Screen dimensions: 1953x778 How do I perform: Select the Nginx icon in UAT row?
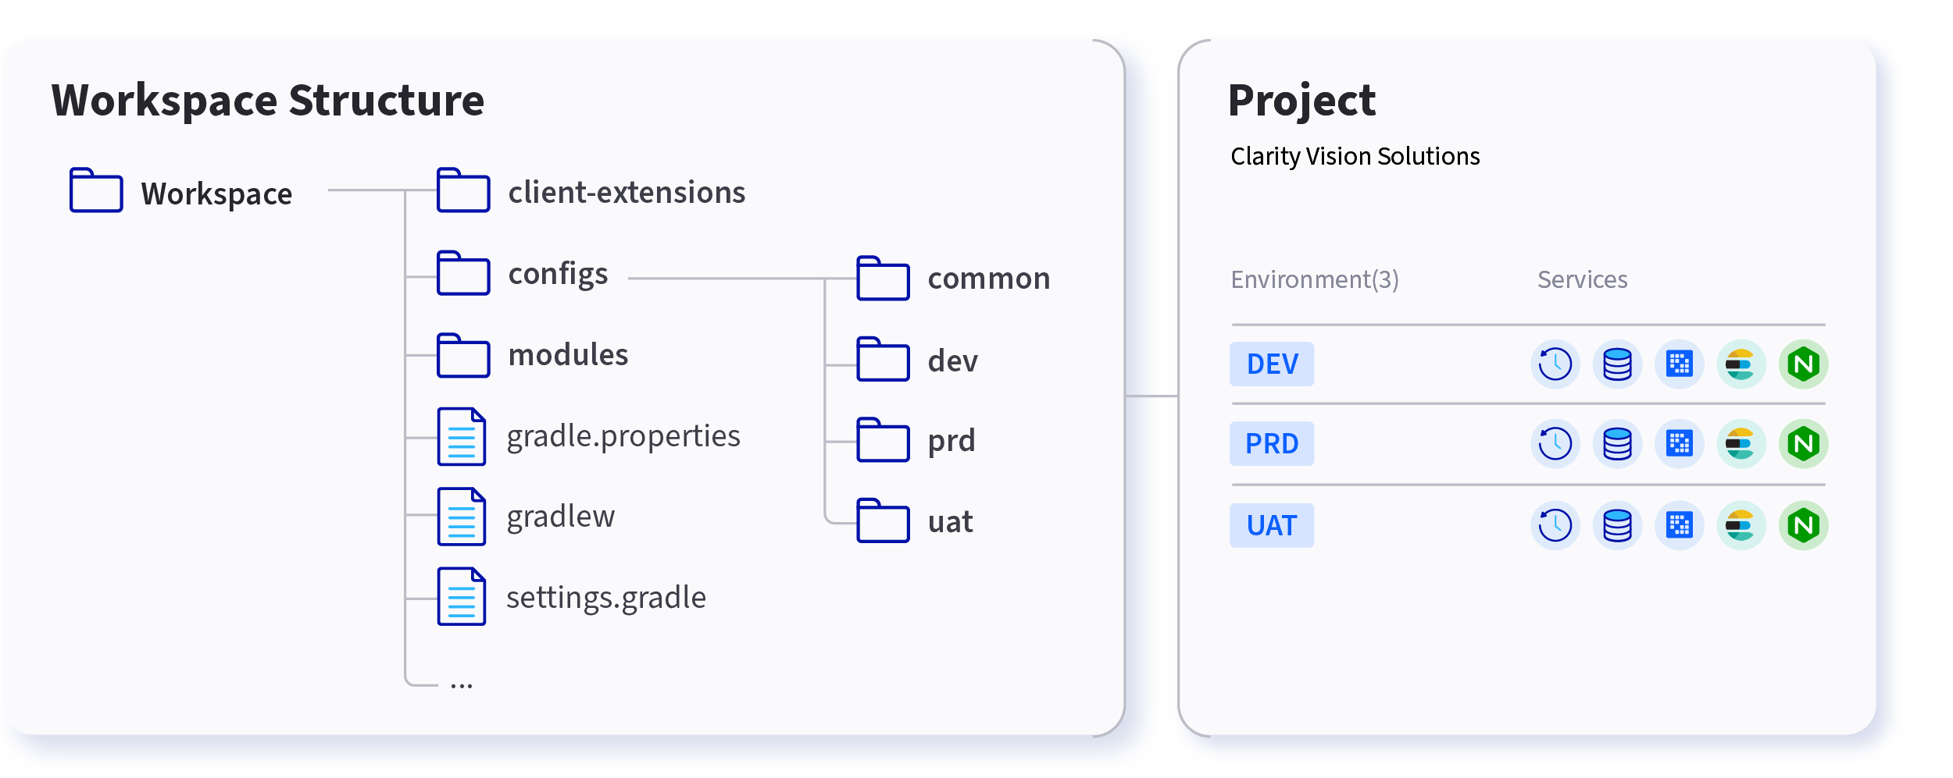click(1803, 525)
